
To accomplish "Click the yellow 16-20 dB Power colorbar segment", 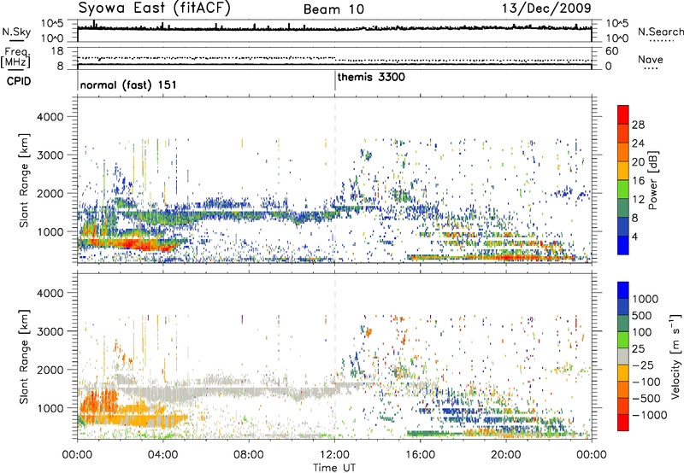I will coord(623,171).
